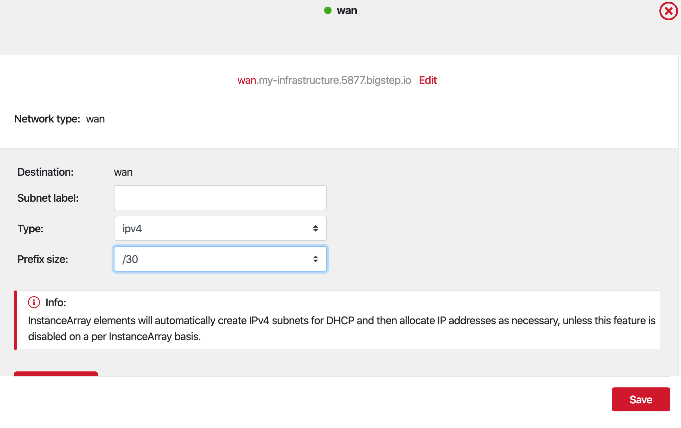The width and height of the screenshot is (681, 428).
Task: Click the Subnet label: field label
Action: coord(48,198)
